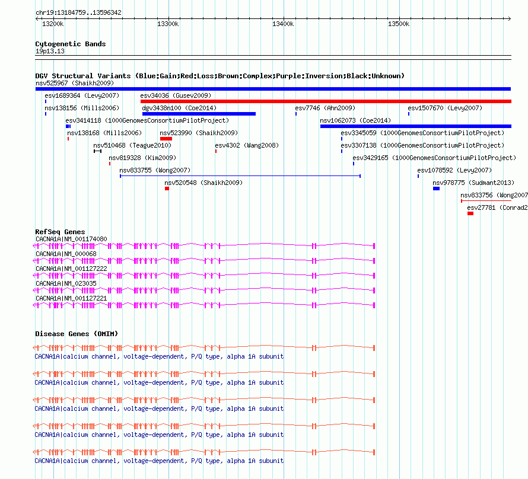Click nsv1062073 (Coe2014) label
Viewport: 528px width, 479px height.
click(355, 120)
